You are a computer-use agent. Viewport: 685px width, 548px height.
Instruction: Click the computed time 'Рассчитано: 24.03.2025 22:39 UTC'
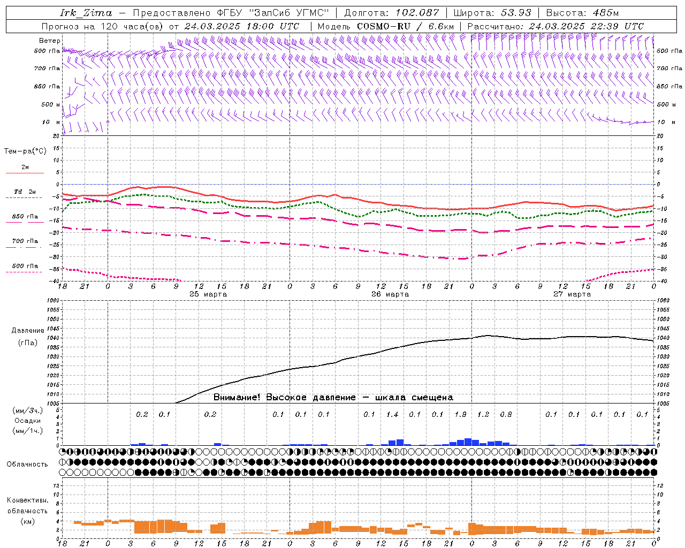(555, 26)
